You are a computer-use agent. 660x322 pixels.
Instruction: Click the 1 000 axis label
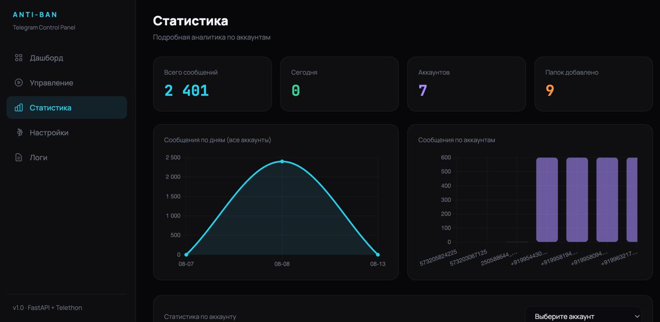(x=173, y=216)
